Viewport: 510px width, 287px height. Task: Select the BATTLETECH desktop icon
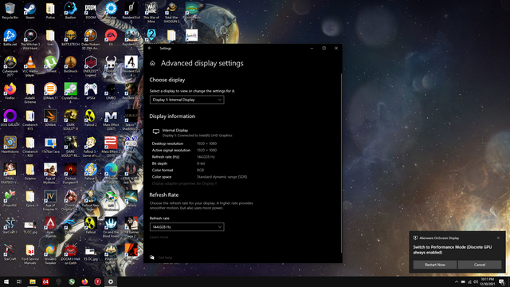coord(70,37)
